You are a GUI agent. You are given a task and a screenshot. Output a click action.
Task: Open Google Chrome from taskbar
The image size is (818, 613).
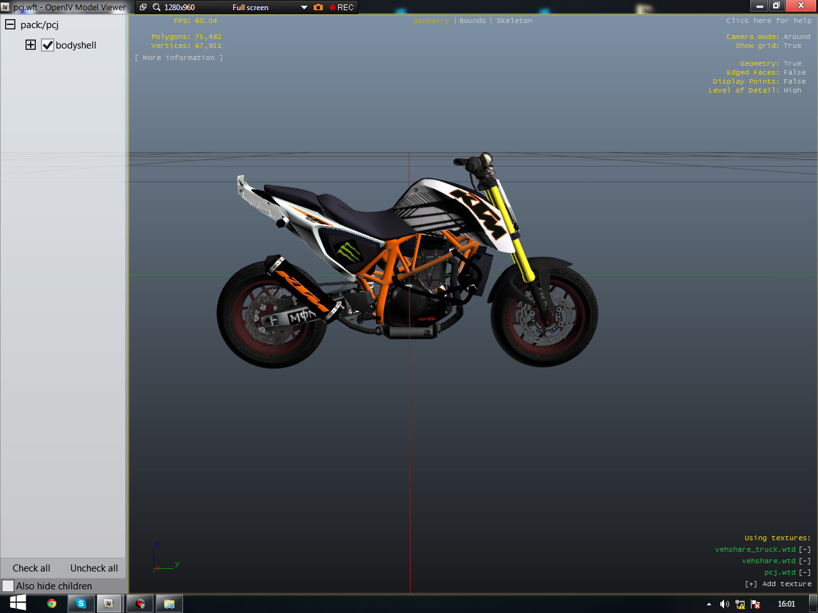click(x=52, y=603)
